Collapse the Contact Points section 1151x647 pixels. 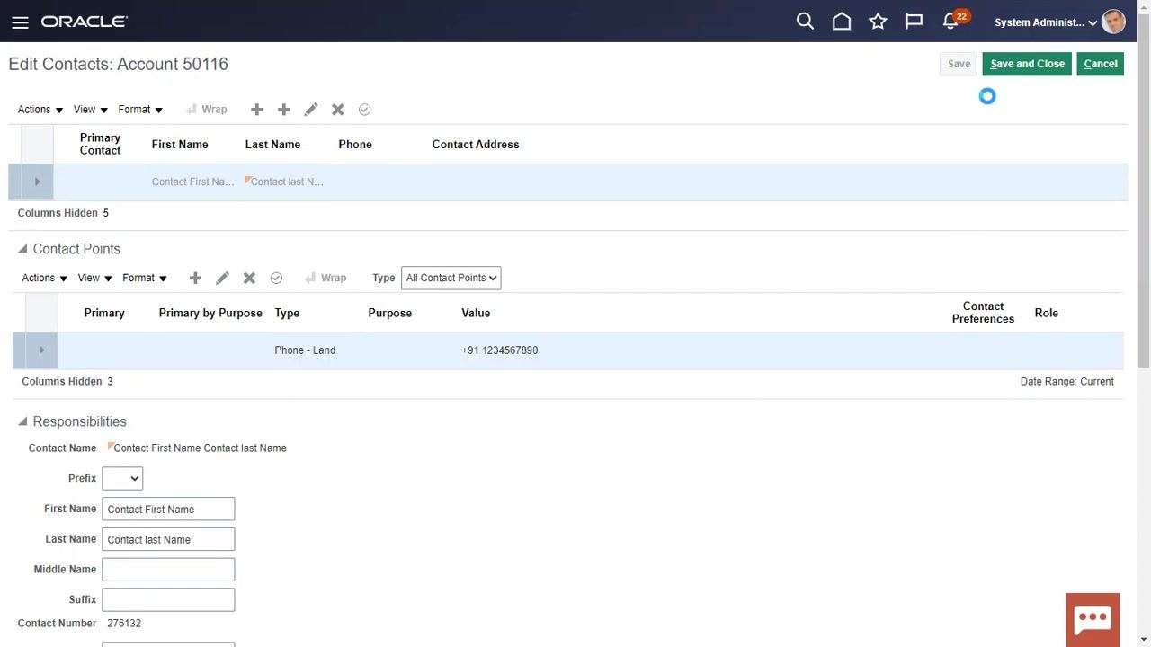[22, 249]
